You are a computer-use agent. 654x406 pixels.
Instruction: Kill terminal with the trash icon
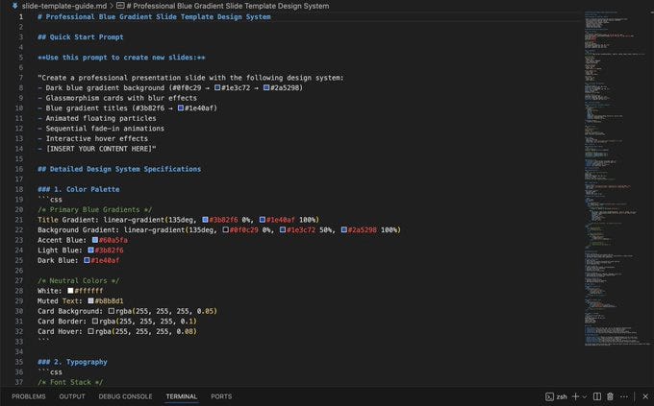pos(610,396)
